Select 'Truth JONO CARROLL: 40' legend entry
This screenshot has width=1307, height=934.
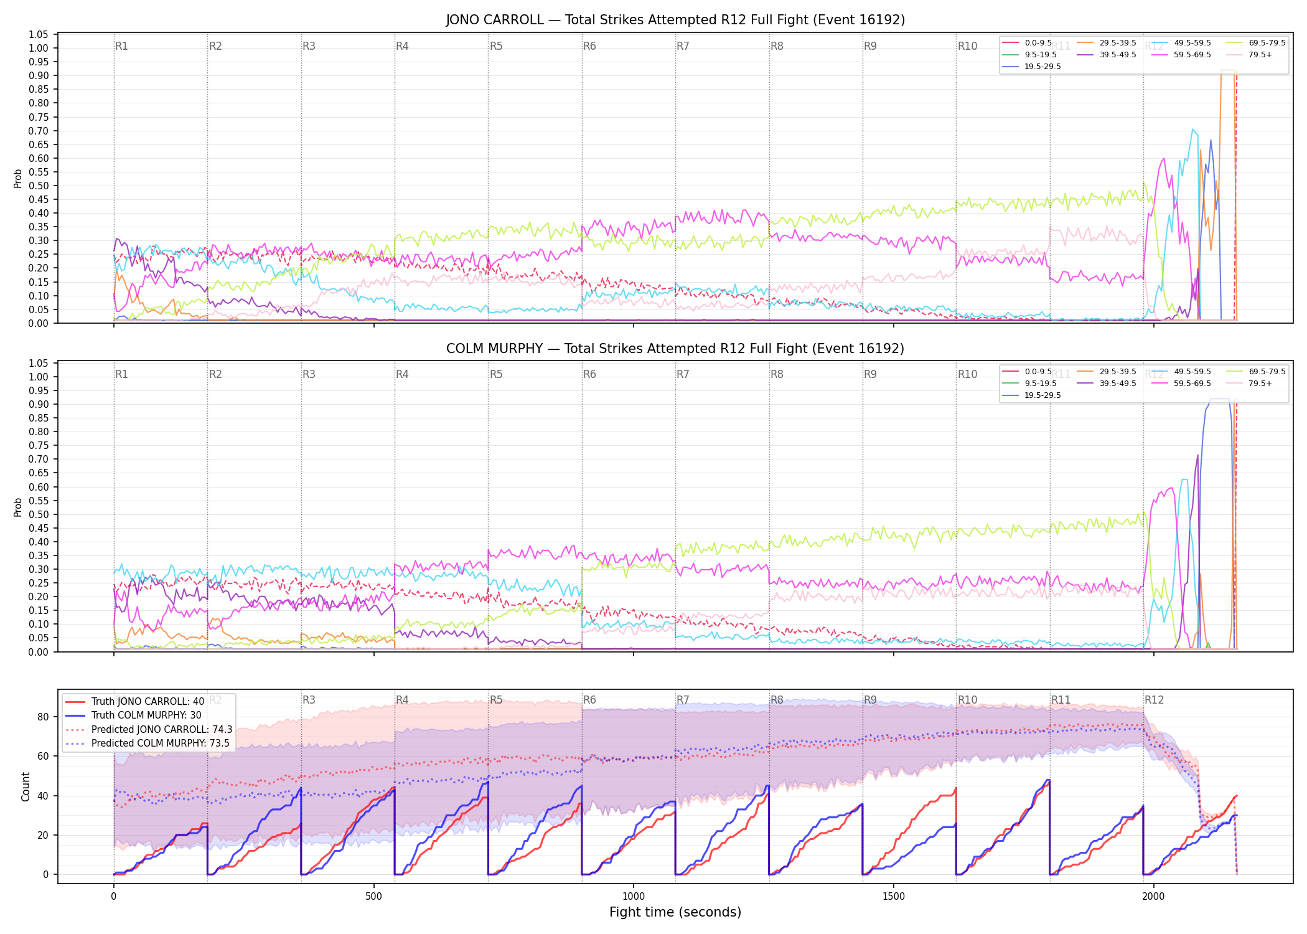[148, 702]
